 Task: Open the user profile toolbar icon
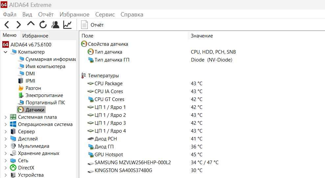click(x=55, y=25)
